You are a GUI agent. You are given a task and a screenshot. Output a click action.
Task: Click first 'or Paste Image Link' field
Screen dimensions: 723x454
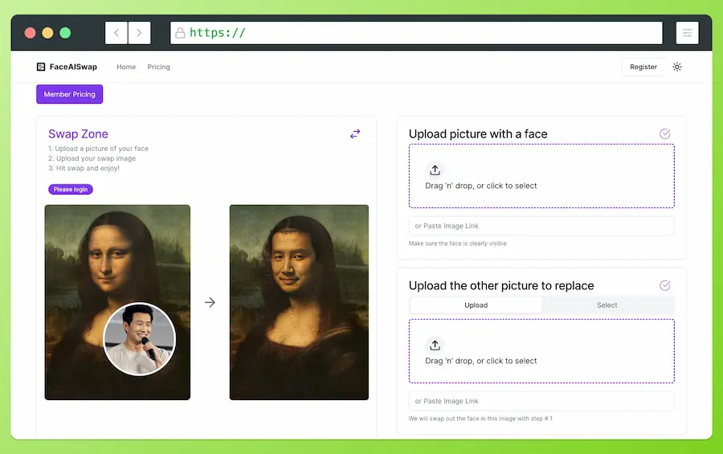pos(541,226)
